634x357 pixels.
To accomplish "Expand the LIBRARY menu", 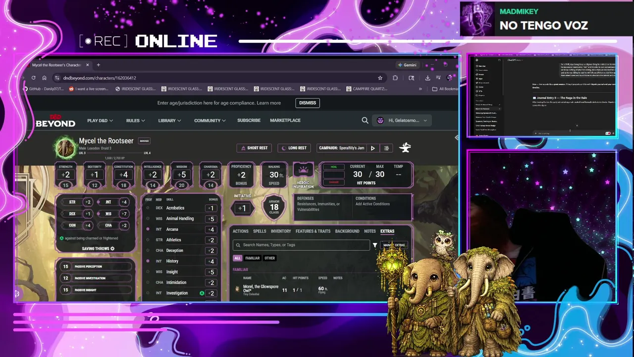I will [169, 120].
